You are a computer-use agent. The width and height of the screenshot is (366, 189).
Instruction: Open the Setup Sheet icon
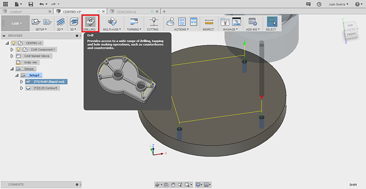(x=193, y=22)
